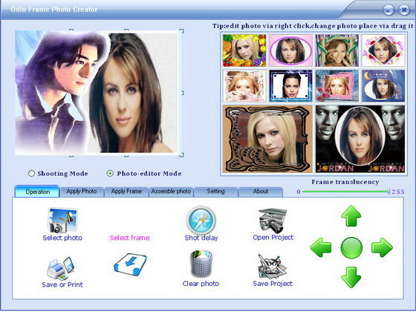
Task: Click the green center circle button
Action: pos(351,248)
